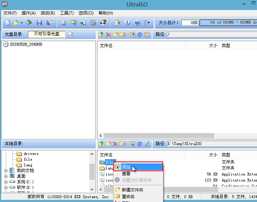Expand the 我的文档 tree node

pos(6,171)
